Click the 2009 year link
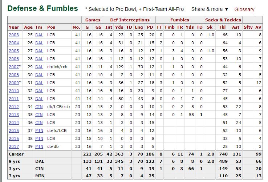Viewport: 268px width, 182px height. pyautogui.click(x=14, y=83)
